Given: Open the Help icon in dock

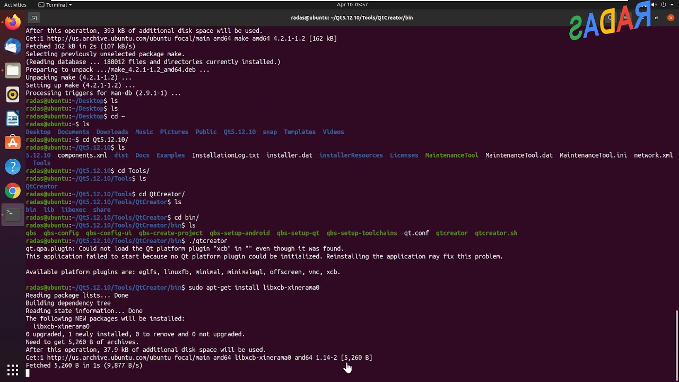Looking at the screenshot, I should click(13, 167).
